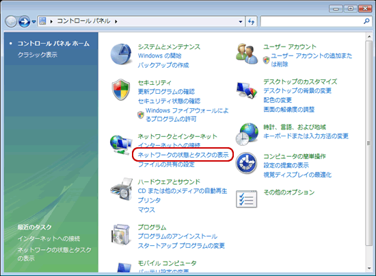This screenshot has width=376, height=276.
Task: Open the System and Maintenance pie-chart icon
Action: [121, 54]
